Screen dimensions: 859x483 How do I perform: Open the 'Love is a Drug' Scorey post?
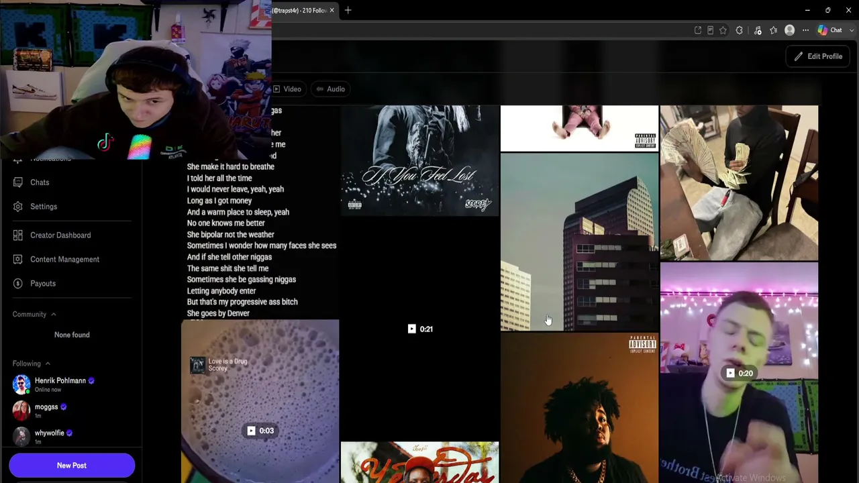pyautogui.click(x=260, y=401)
